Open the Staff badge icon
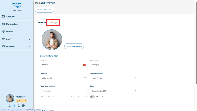The image size is (197, 111). coord(4,39)
